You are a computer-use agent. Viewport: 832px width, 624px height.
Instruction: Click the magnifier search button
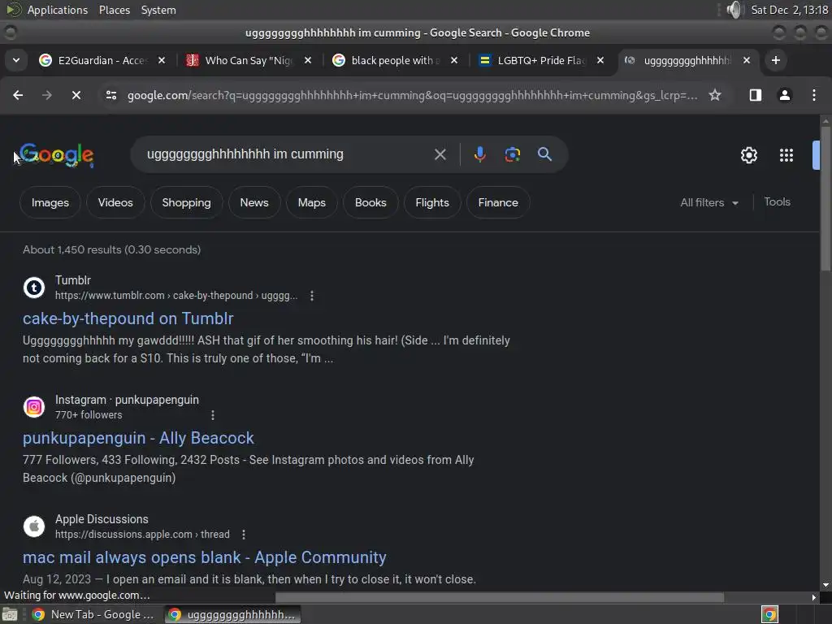(x=544, y=154)
